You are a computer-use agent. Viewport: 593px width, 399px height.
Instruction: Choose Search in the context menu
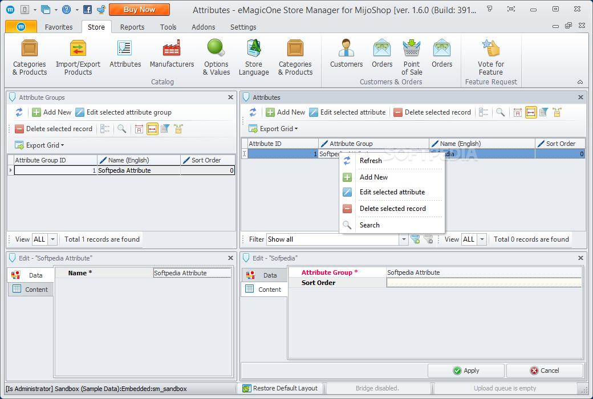392,225
